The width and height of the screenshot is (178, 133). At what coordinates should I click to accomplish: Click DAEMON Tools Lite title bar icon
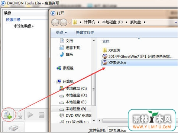pyautogui.click(x=3, y=3)
